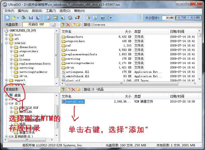The height and width of the screenshot is (150, 205).
Task: Sort local files by 日期/时间 column header
Action: click(184, 96)
